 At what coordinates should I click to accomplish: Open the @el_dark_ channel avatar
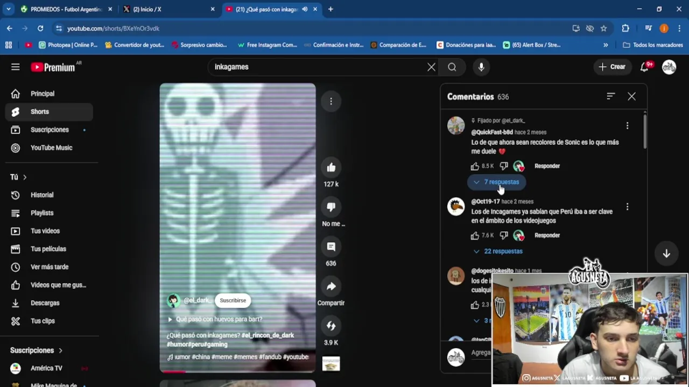[173, 300]
